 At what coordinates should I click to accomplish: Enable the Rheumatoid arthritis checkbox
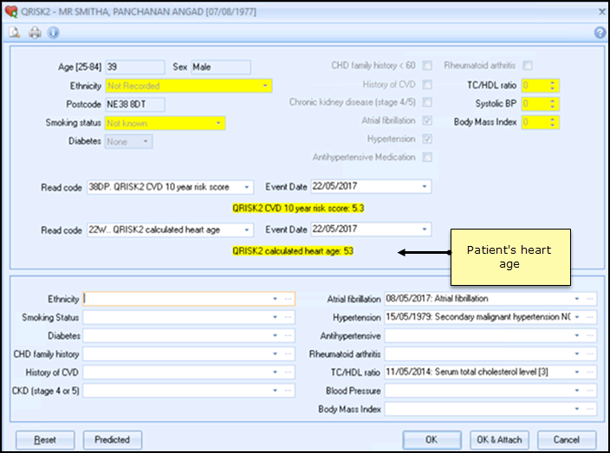coord(527,66)
